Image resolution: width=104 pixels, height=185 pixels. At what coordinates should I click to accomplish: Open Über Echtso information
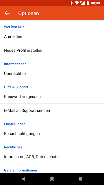pos(52,73)
